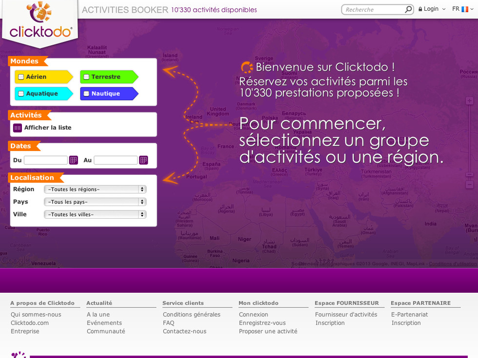The width and height of the screenshot is (478, 358).
Task: Click the search magnifier icon
Action: 408,9
